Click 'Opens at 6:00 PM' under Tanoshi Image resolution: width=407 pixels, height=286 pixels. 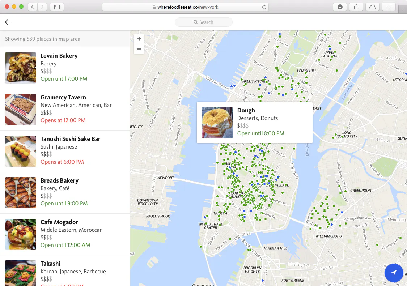coord(62,162)
